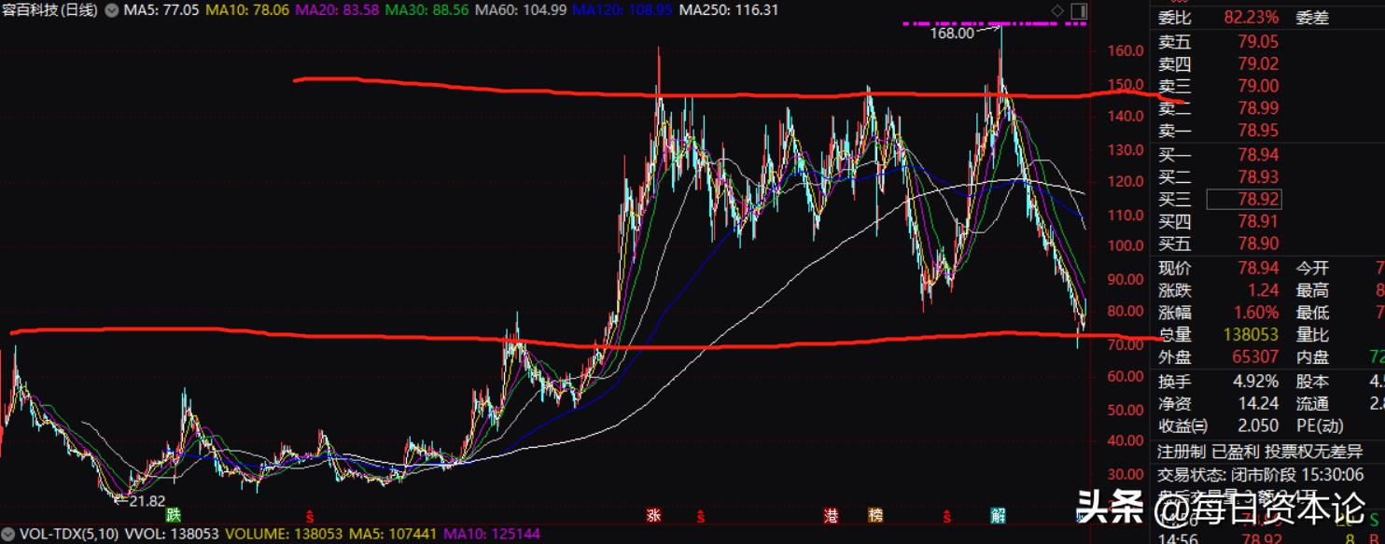Select the 买一 78.94 bid row
Screen dimensions: 1385x544
pyautogui.click(x=1219, y=155)
